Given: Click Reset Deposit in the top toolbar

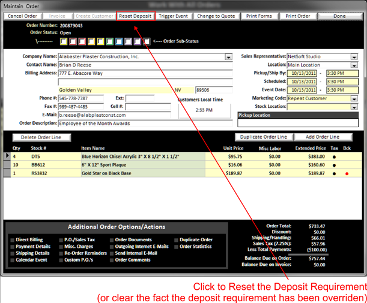Looking at the screenshot, I should coord(135,16).
